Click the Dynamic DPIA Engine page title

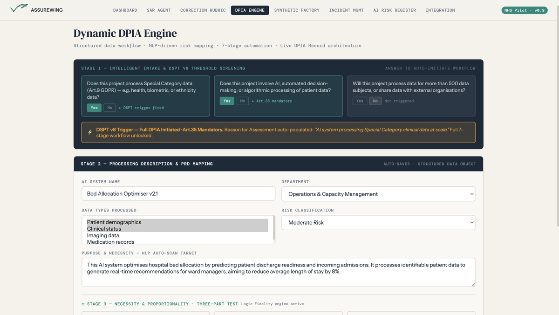click(125, 34)
